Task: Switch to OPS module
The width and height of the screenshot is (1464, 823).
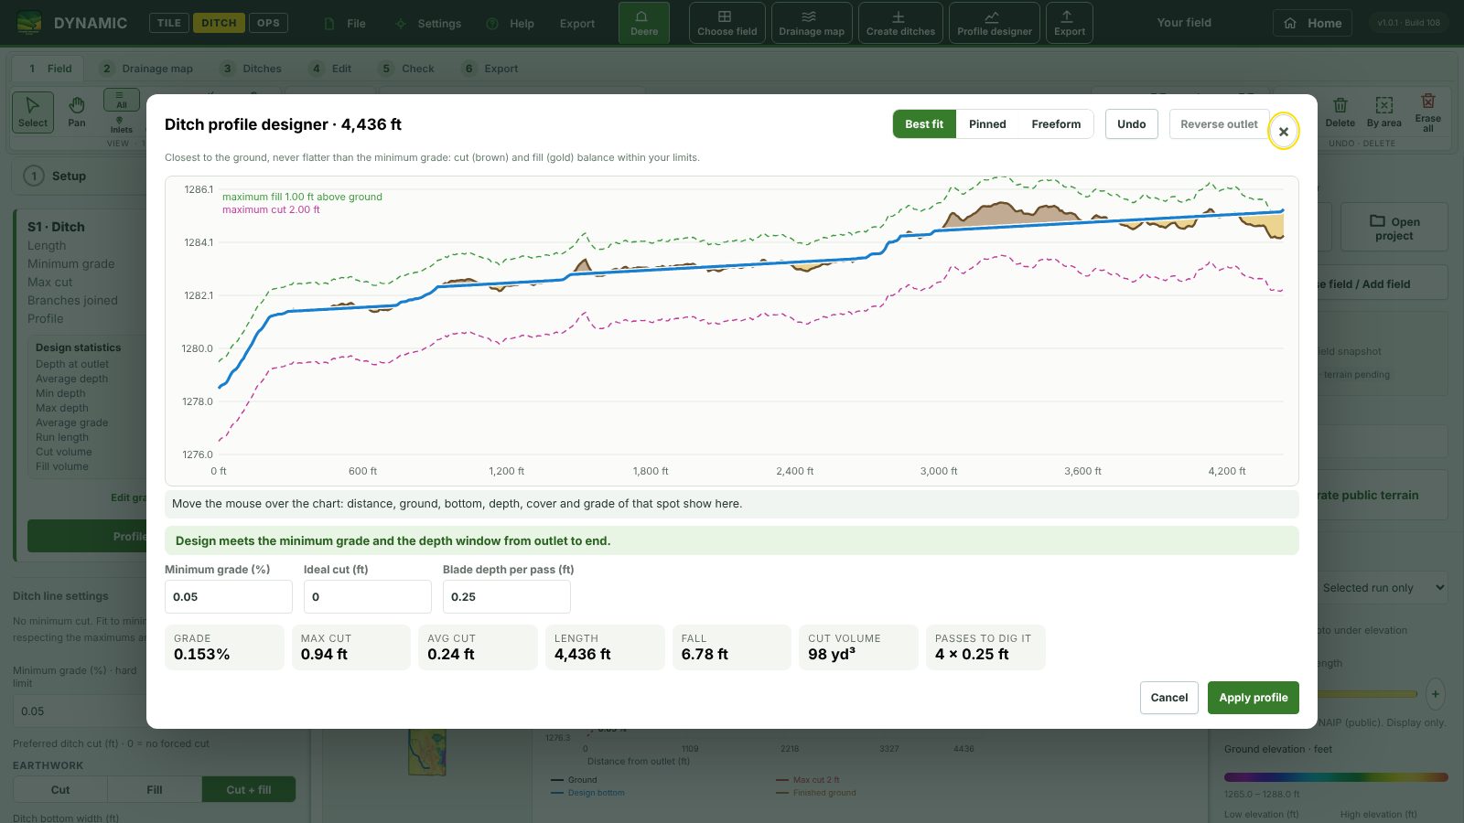Action: pos(268,23)
